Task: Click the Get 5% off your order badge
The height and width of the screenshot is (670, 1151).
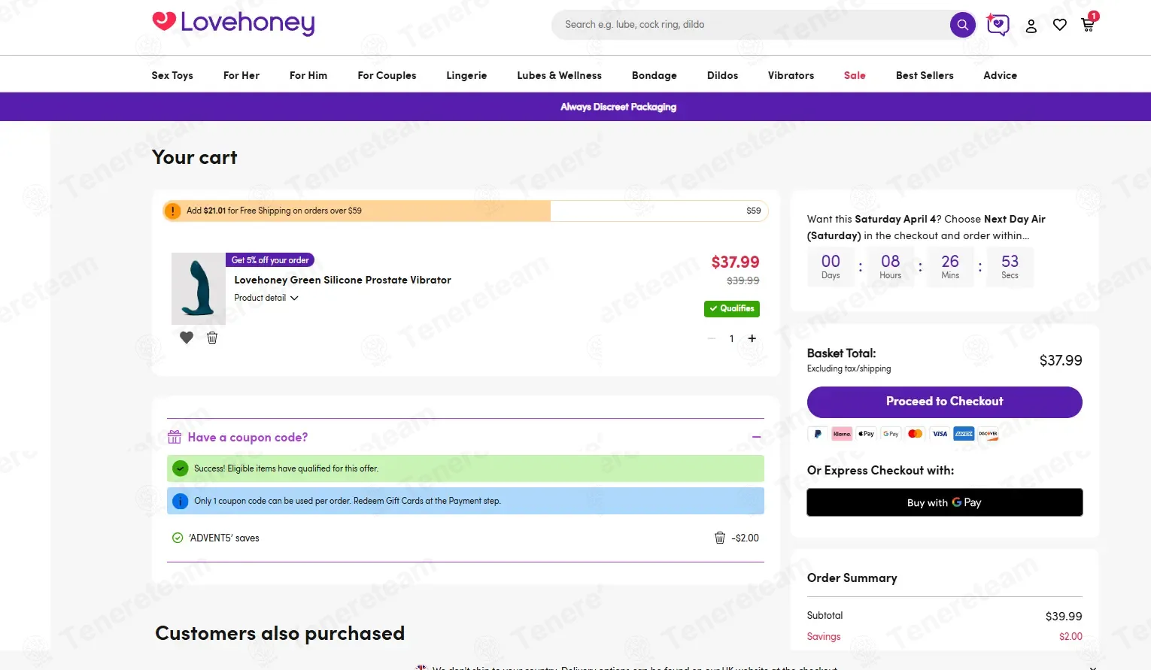Action: (270, 260)
